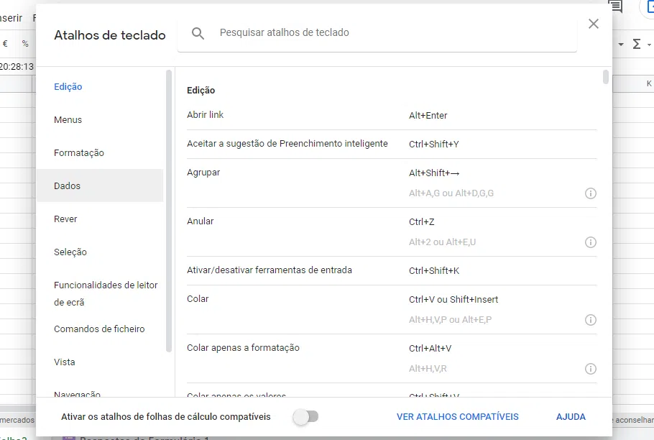This screenshot has height=440, width=654.
Task: Select the Dados category in sidebar
Action: click(x=68, y=185)
